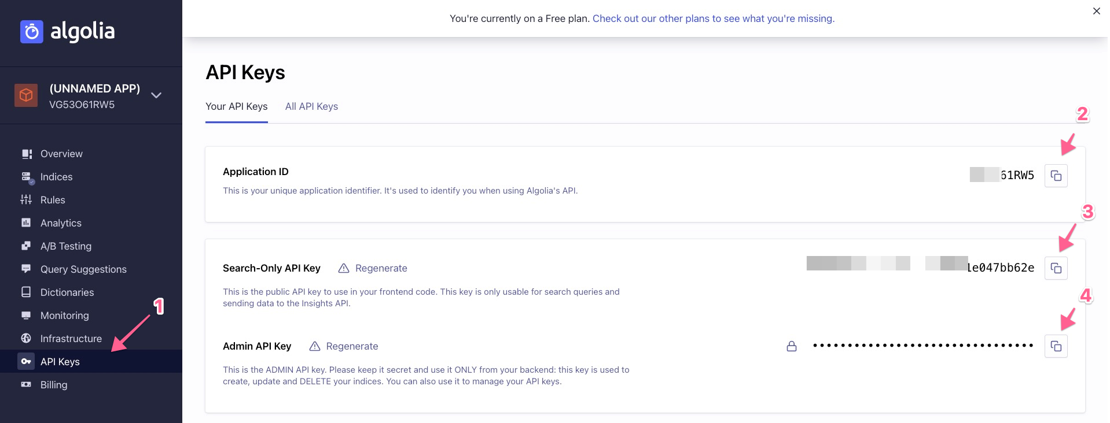Open Rules sliders icon in sidebar
The image size is (1110, 423).
(x=26, y=200)
